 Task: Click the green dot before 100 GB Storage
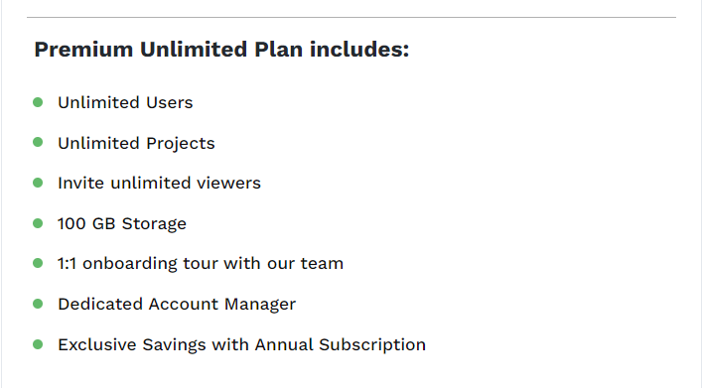pos(38,223)
